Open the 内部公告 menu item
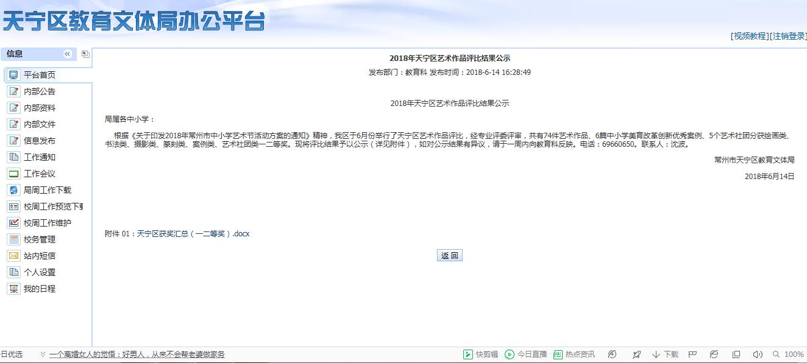The height and width of the screenshot is (363, 807). click(40, 91)
